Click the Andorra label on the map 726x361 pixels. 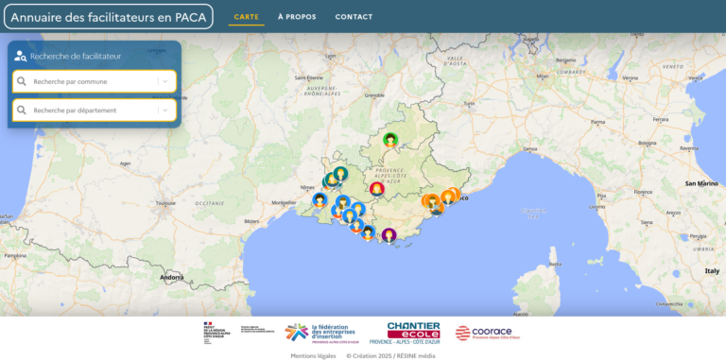coord(172,278)
